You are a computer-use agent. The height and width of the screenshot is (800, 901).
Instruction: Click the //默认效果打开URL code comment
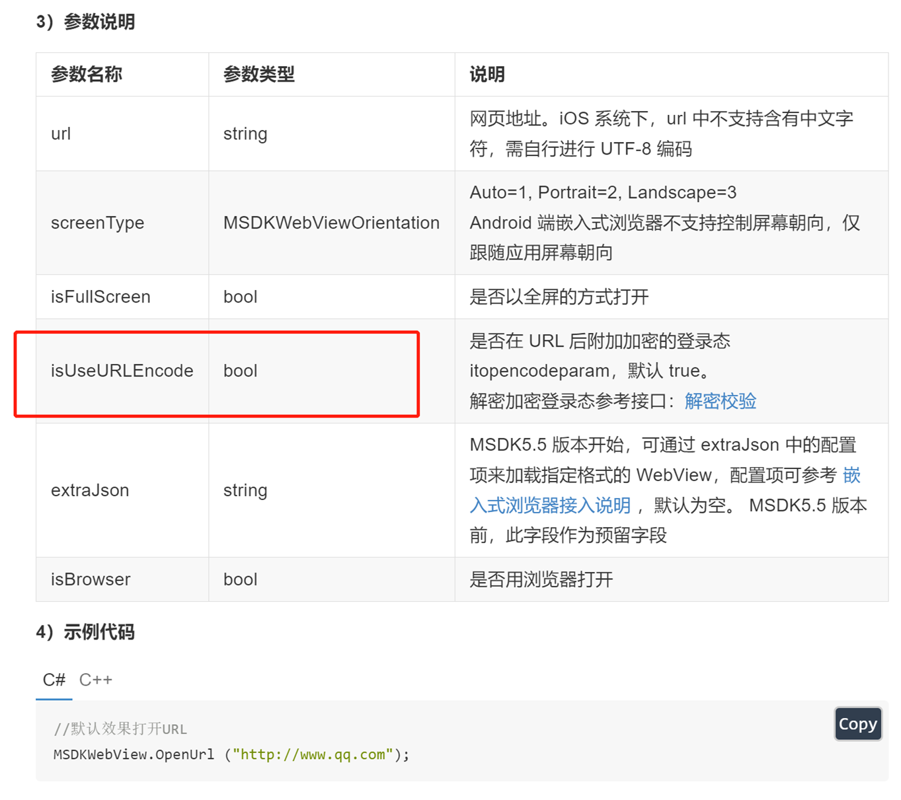pos(120,729)
